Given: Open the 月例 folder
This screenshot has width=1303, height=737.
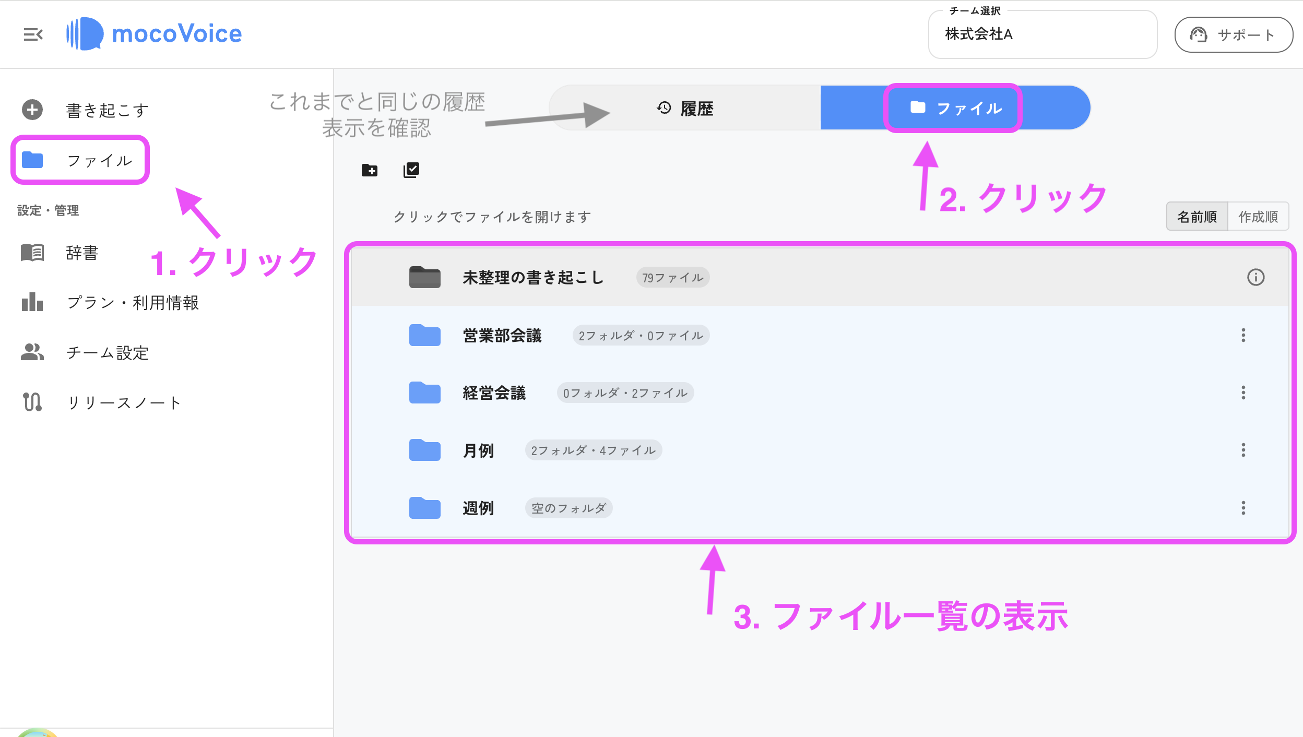Looking at the screenshot, I should pos(820,450).
